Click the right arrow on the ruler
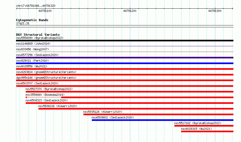 (232, 9)
